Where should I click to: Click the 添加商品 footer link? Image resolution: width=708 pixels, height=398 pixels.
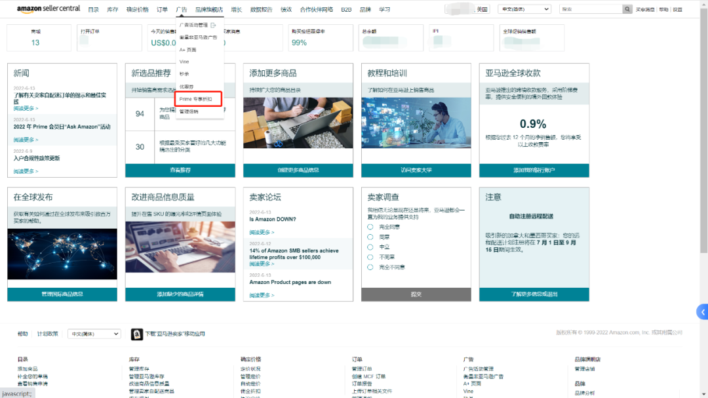click(28, 369)
